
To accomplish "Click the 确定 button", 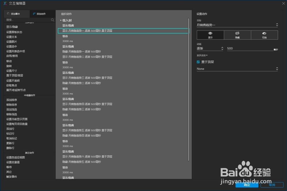I will [x=247, y=185].
